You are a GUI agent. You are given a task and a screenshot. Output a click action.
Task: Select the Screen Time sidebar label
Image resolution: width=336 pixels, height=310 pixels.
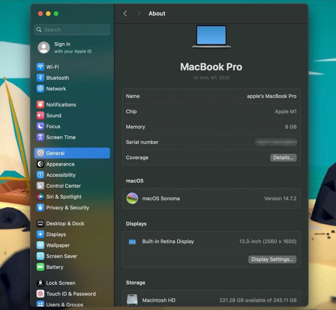click(61, 137)
